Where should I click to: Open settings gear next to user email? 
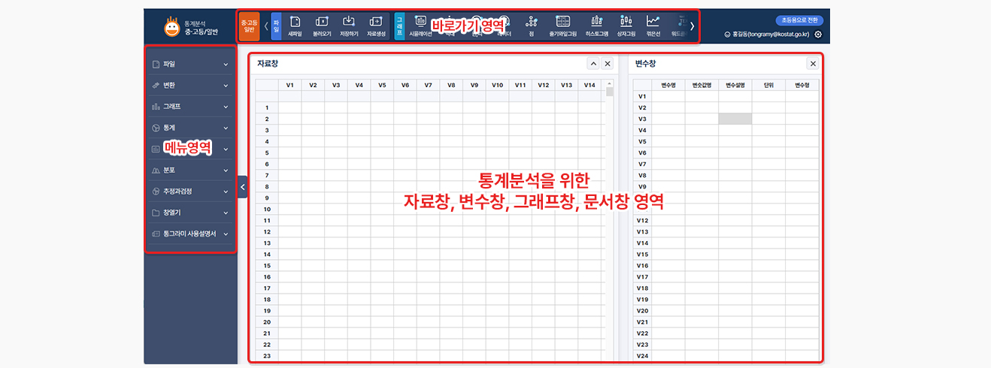(818, 35)
